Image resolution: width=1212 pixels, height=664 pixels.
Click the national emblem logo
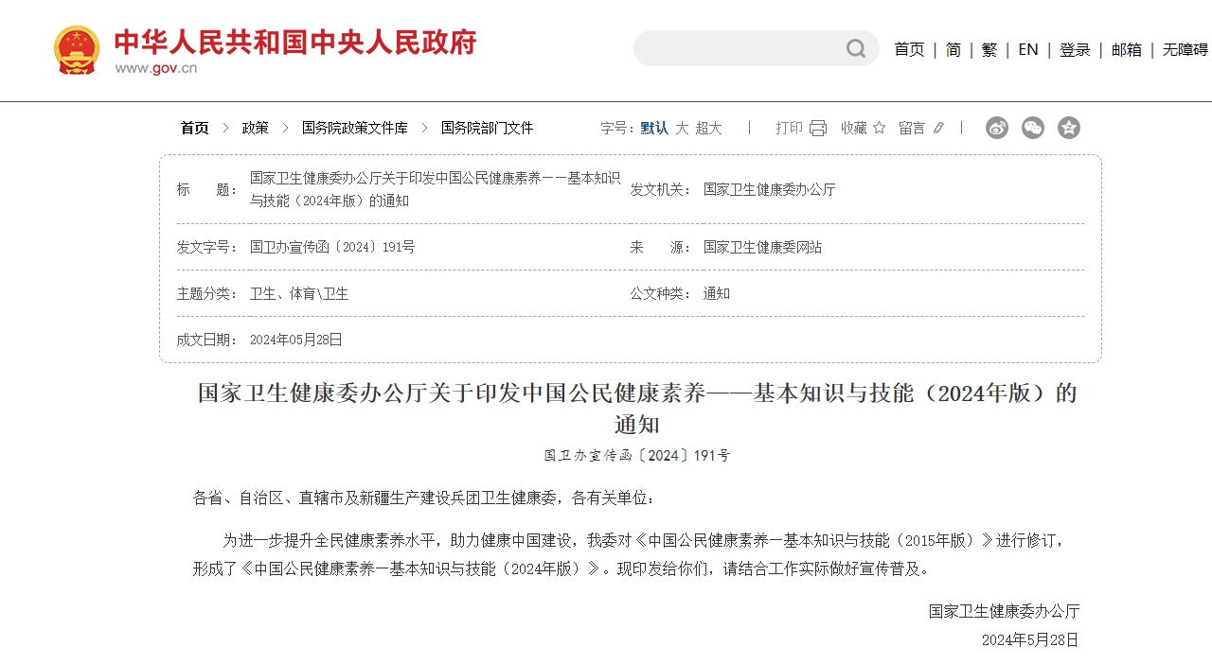pos(77,50)
